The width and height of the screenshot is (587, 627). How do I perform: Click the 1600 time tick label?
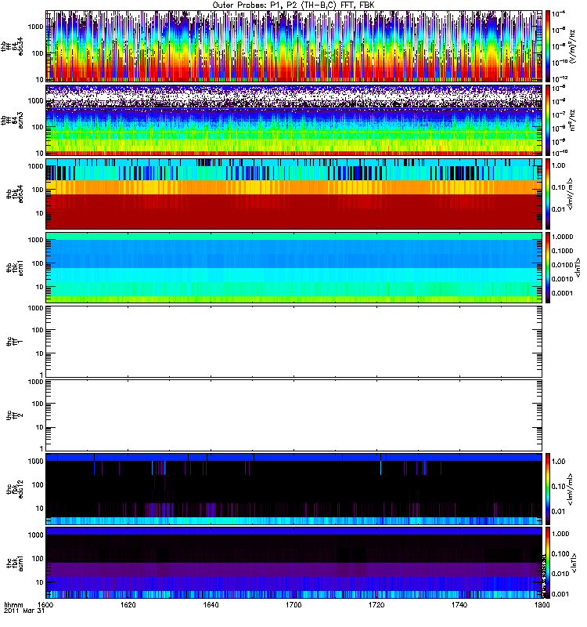coord(46,606)
